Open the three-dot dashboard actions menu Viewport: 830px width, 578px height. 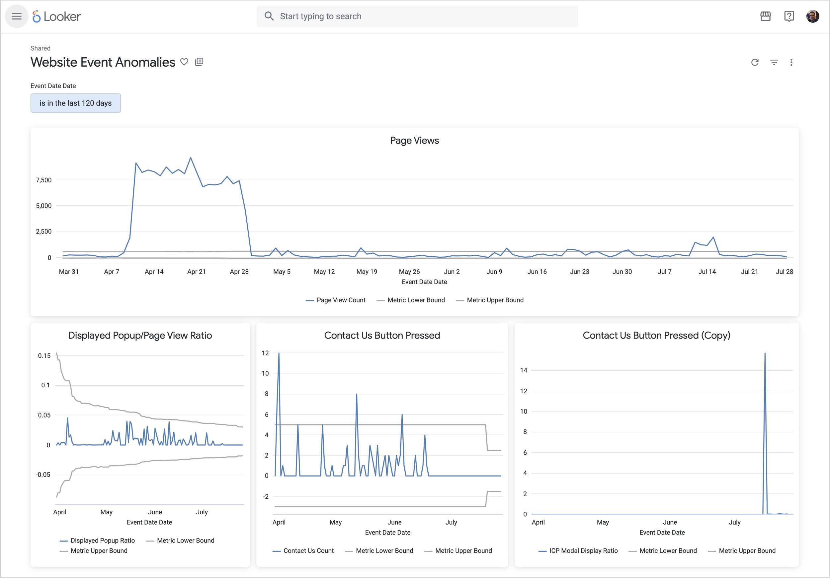791,62
